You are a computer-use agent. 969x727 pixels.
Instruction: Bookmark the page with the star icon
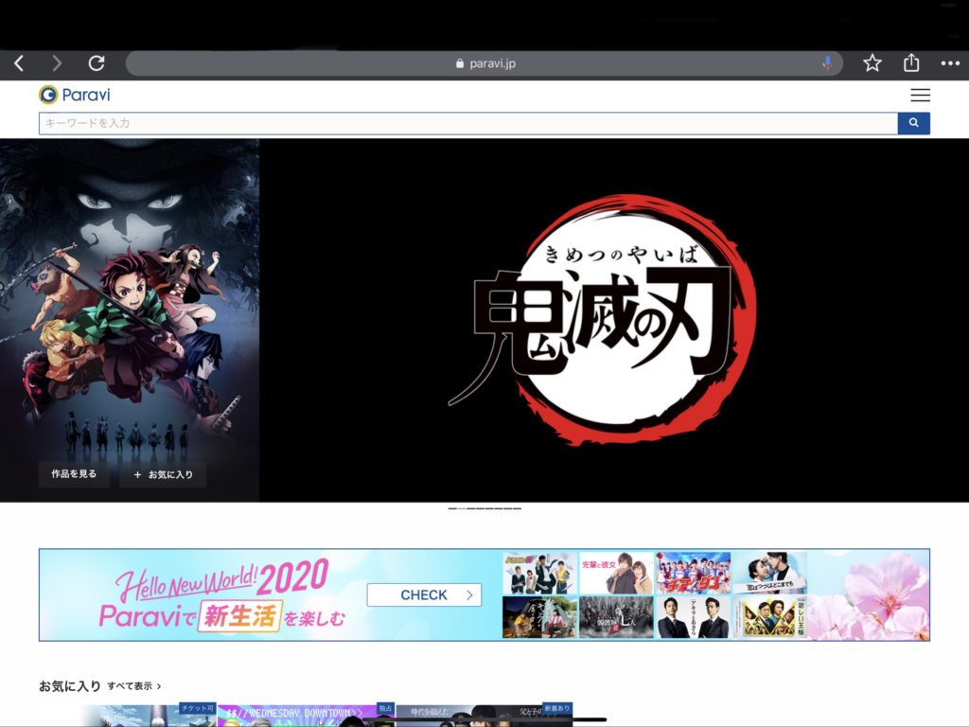tap(872, 63)
